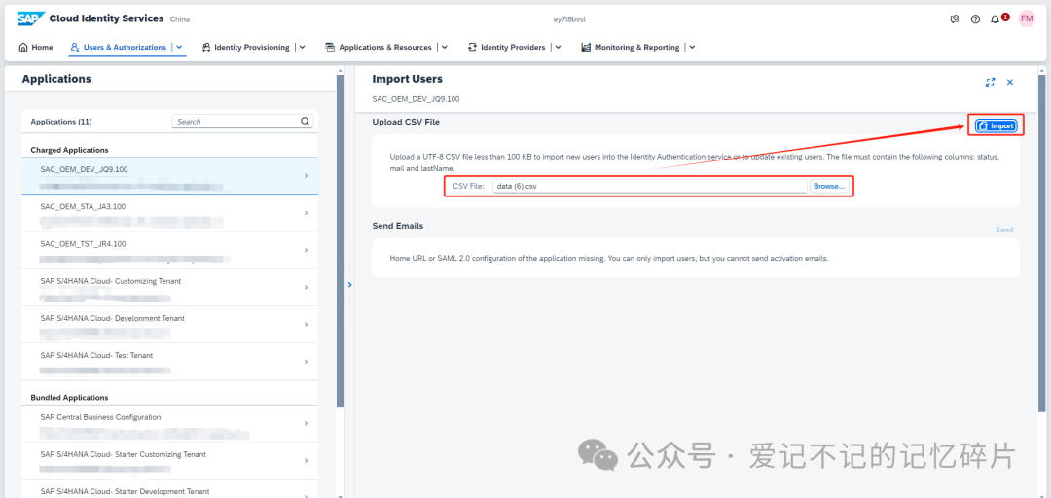The image size is (1051, 498).
Task: Click the Import button
Action: pos(996,125)
